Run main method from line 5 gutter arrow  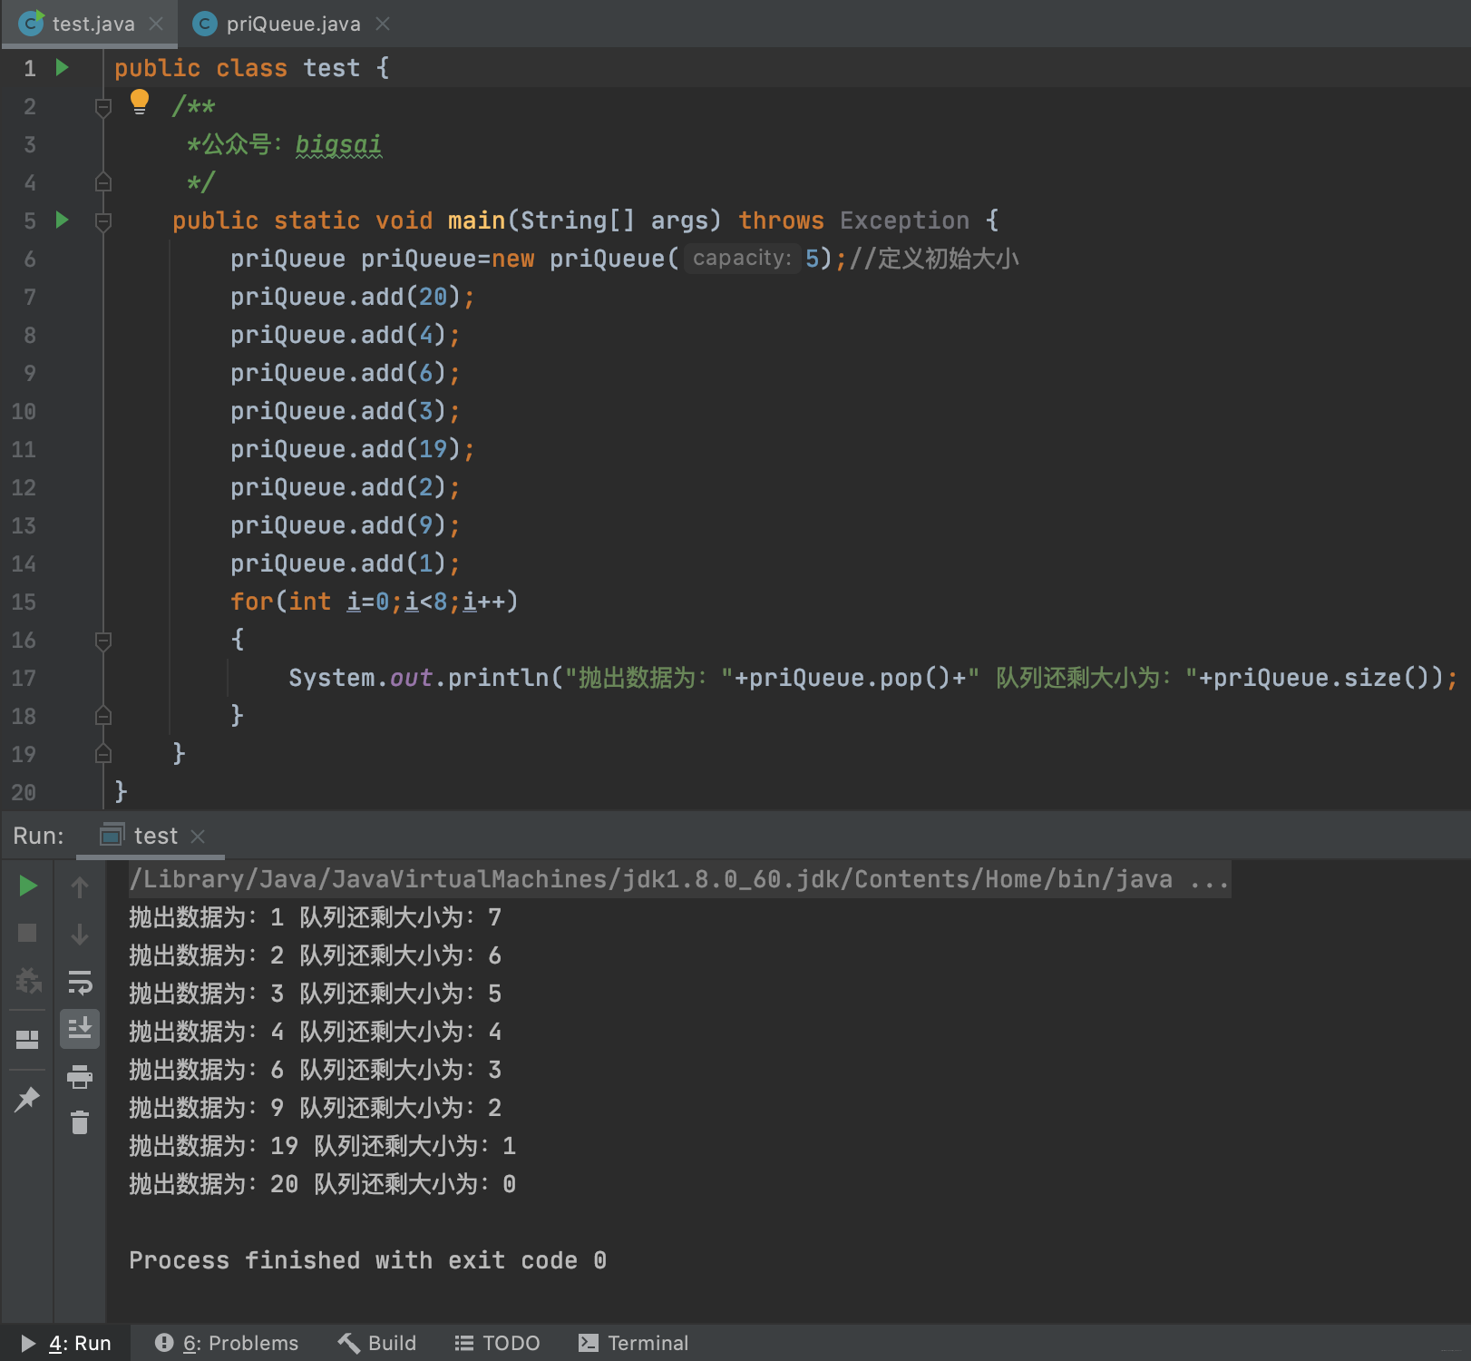click(62, 220)
